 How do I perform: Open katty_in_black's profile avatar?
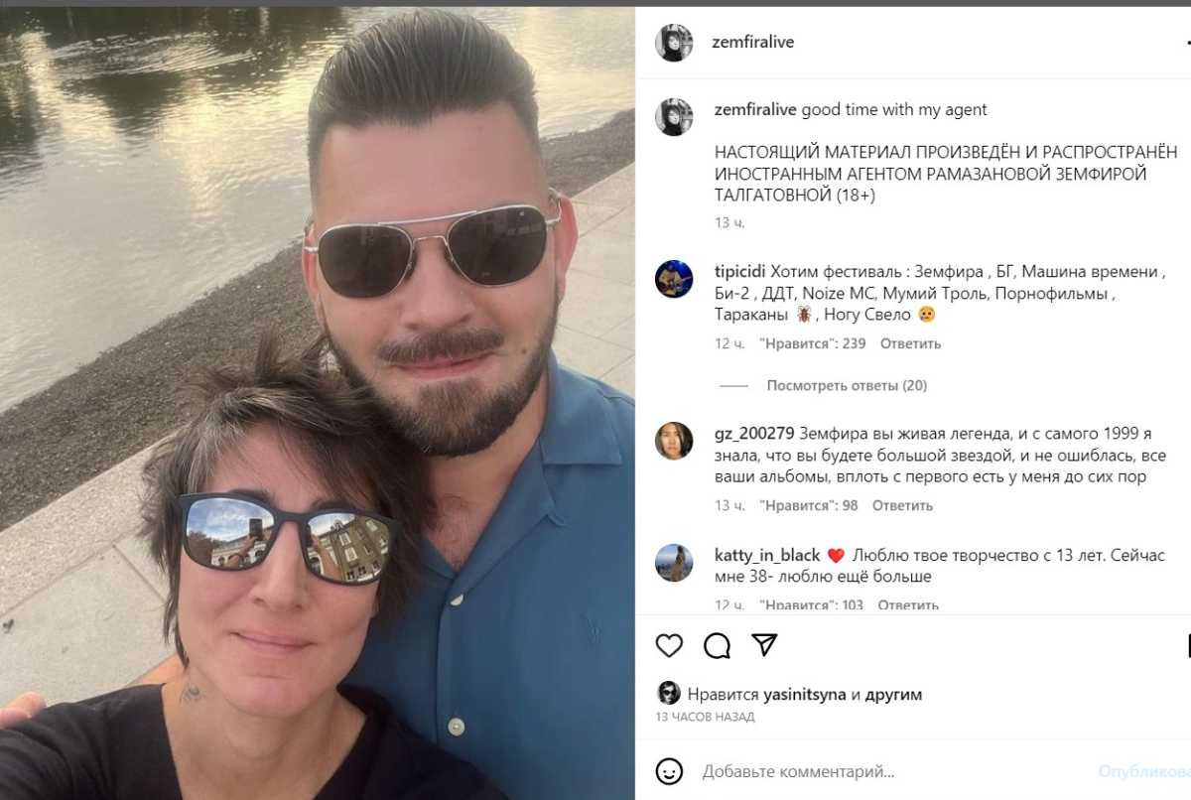click(674, 563)
